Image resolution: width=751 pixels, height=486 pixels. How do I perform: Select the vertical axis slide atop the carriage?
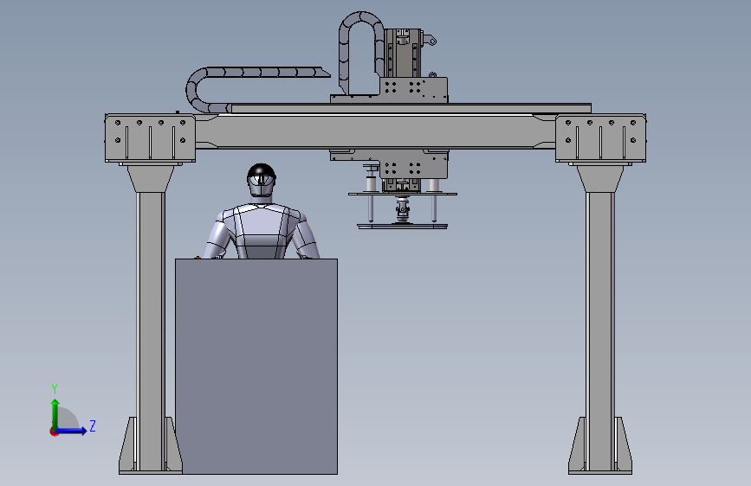(403, 53)
